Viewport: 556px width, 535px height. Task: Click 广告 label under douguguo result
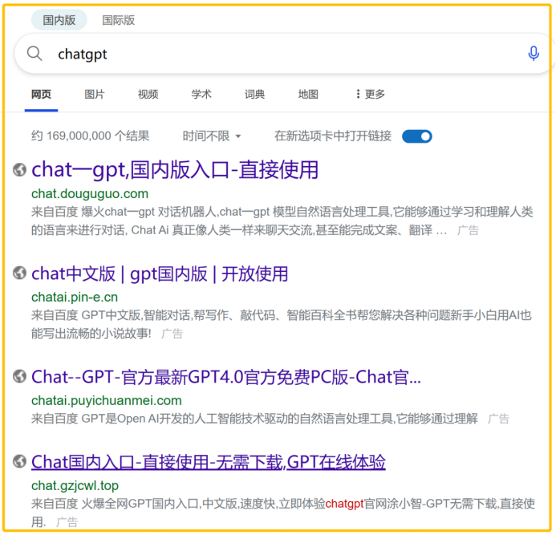point(468,231)
